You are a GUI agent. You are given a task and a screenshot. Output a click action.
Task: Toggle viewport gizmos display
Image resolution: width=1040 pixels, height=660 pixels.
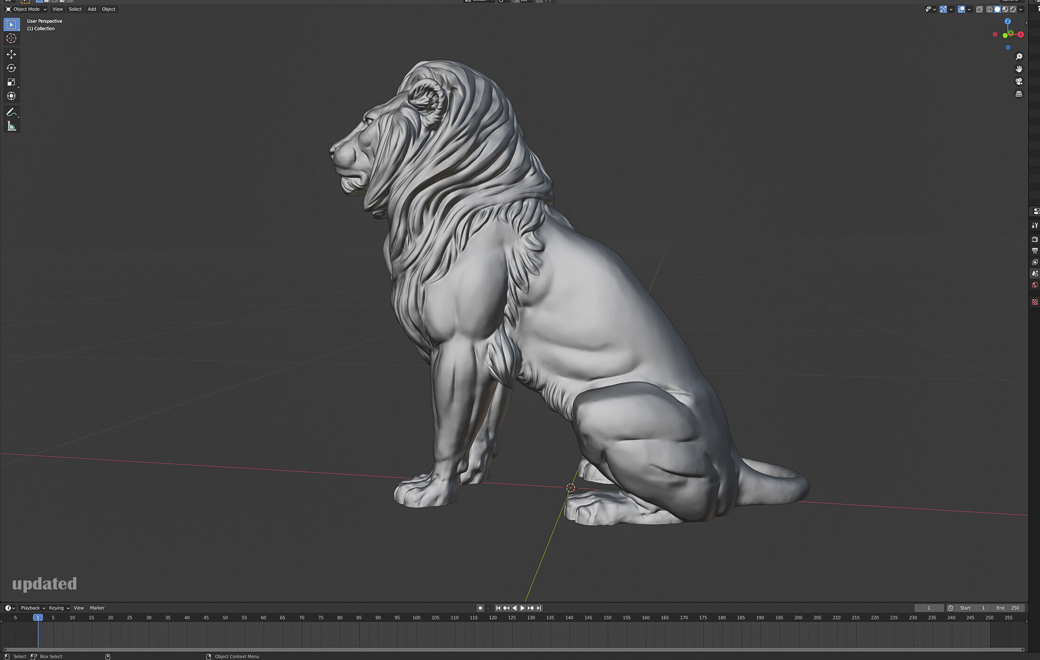[x=943, y=9]
